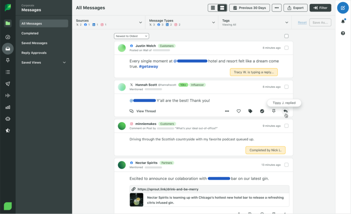Open the audio waveform listening icon

tap(8, 96)
